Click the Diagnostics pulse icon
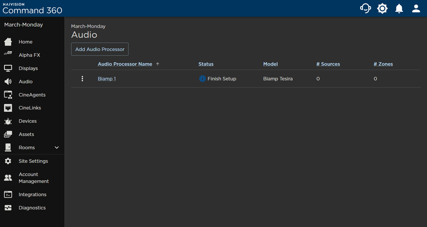This screenshot has width=427, height=227. pos(8,208)
